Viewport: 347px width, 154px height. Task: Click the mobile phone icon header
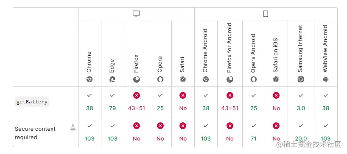click(x=266, y=14)
